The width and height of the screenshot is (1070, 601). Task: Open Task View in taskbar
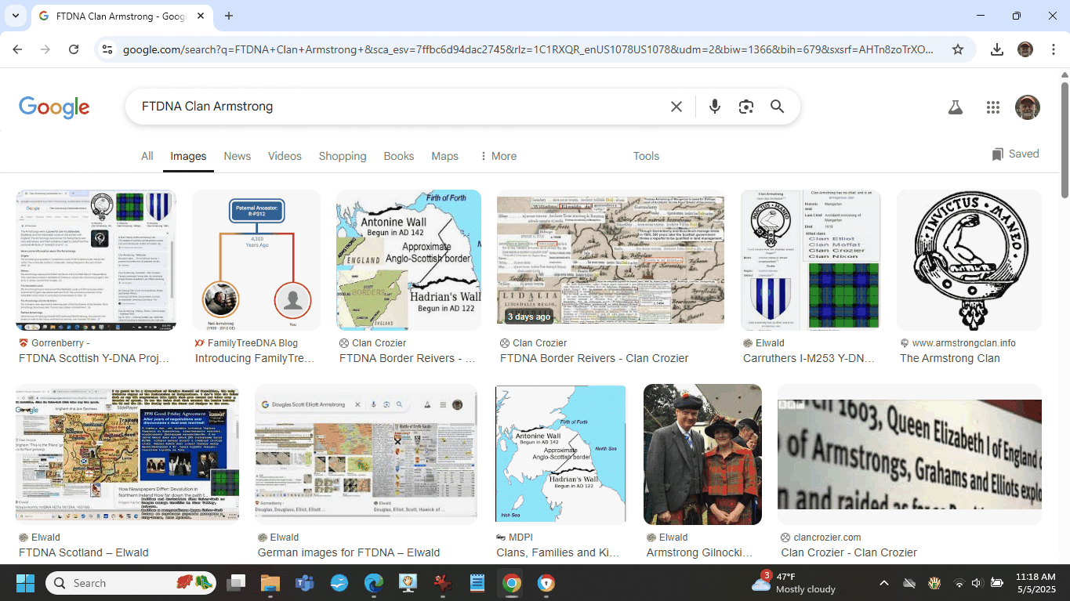click(235, 583)
